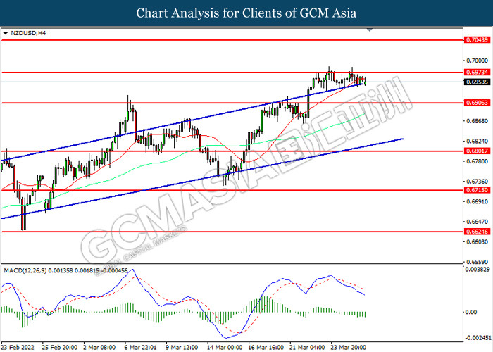This screenshot has width=493, height=352.
Task: Click the 0.67360 price axis value
Action: 478,182
